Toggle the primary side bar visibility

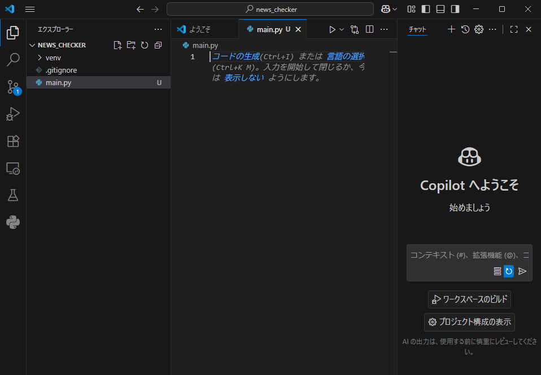coord(426,10)
